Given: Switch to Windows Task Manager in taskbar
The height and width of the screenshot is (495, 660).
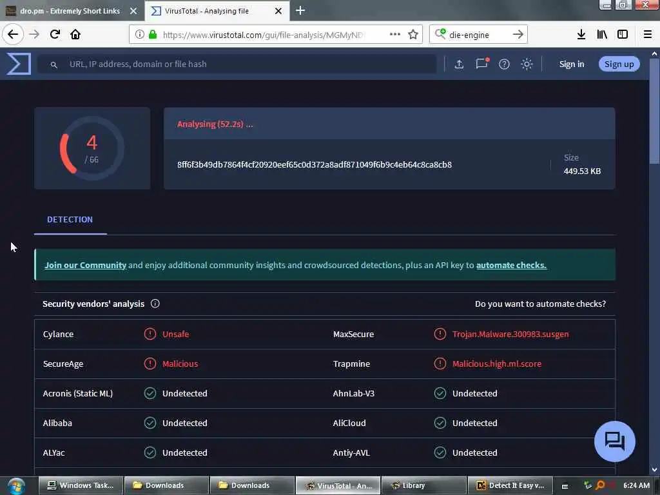Looking at the screenshot, I should click(81, 485).
